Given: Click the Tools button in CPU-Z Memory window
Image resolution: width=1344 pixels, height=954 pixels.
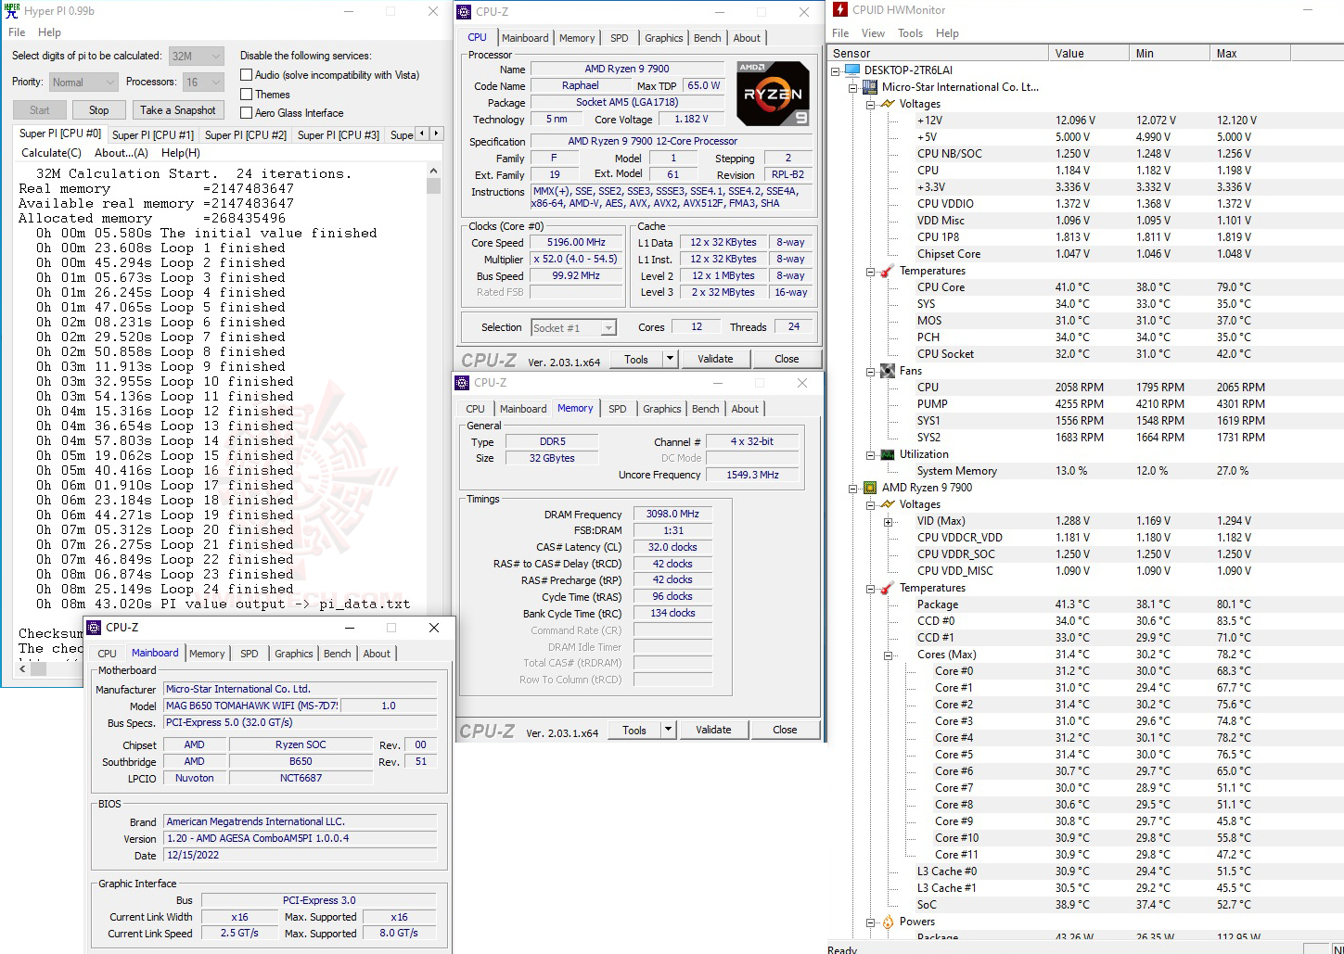Looking at the screenshot, I should pos(634,730).
